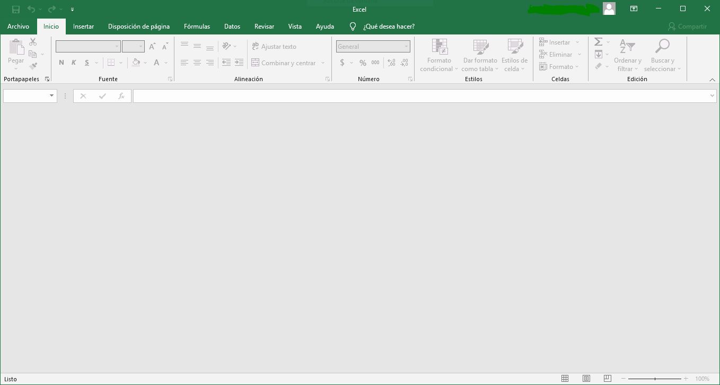Open the font name combo box

(x=87, y=47)
